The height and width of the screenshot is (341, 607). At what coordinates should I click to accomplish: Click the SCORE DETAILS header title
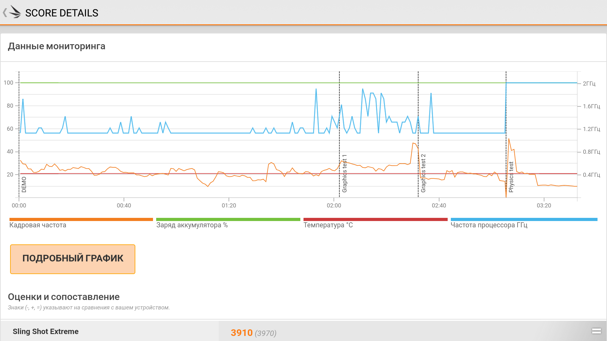tap(62, 13)
